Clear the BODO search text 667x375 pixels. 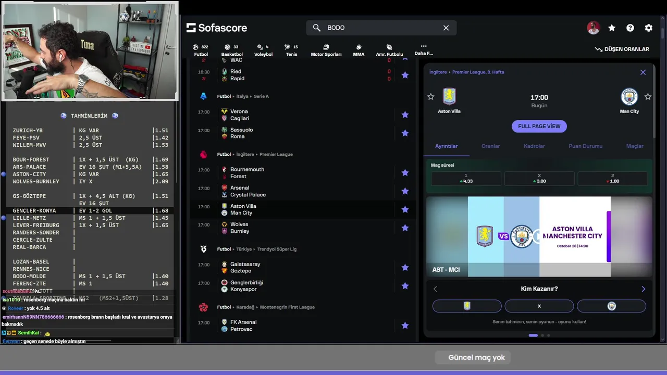pos(446,28)
